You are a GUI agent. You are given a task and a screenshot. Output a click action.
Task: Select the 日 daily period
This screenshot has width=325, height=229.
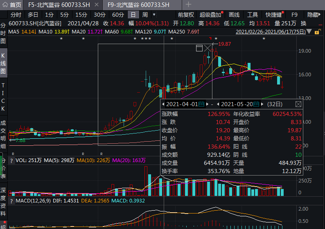click(133, 15)
